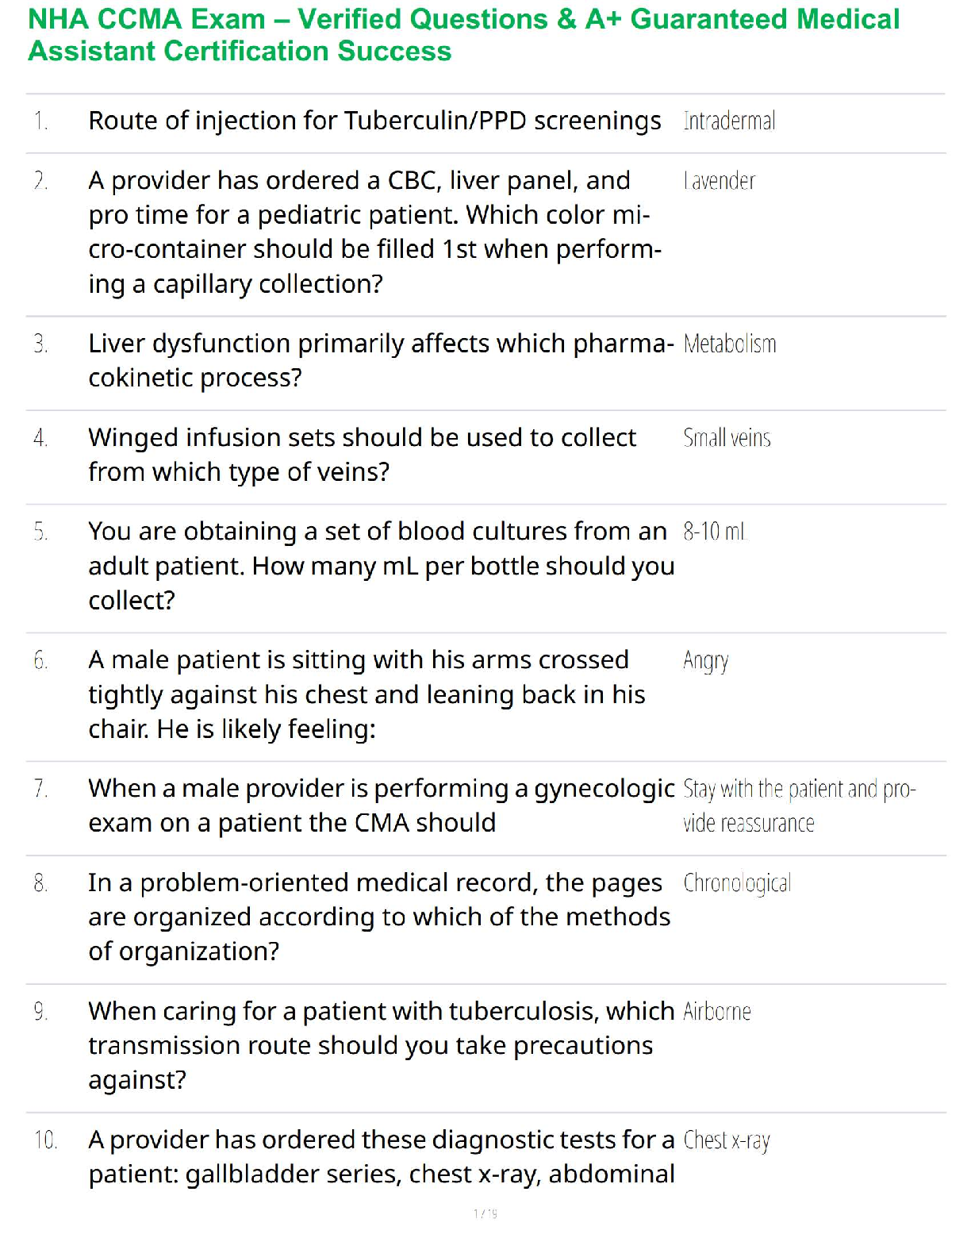Click the winged infusion sets question
This screenshot has height=1257, width=971.
coord(362,455)
